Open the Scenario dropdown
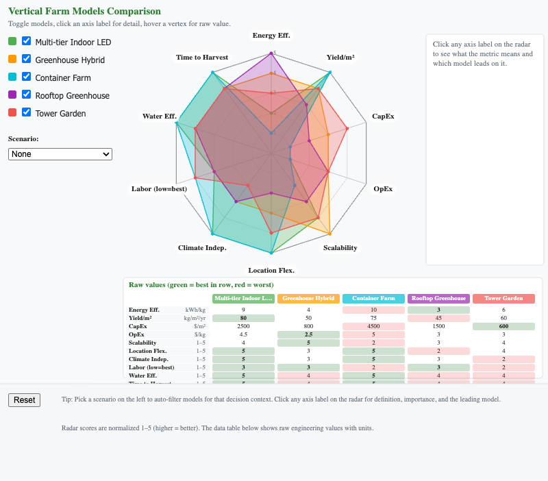The image size is (548, 481). [60, 154]
